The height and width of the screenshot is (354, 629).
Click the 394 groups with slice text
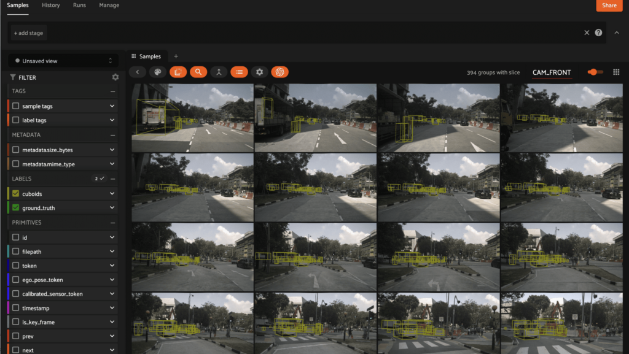[493, 72]
